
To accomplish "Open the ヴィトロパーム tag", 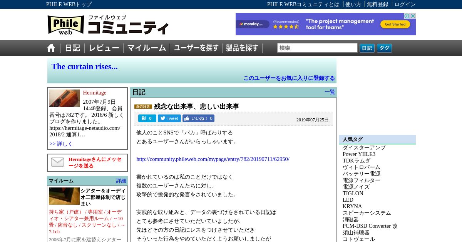I will point(362,167).
